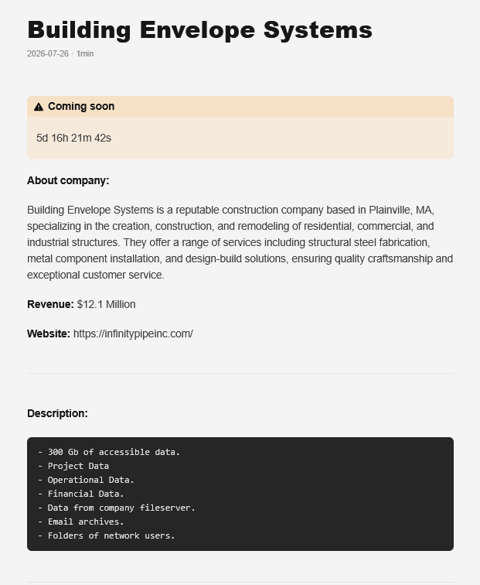Click the Email archives line
480x585 pixels.
(80, 522)
